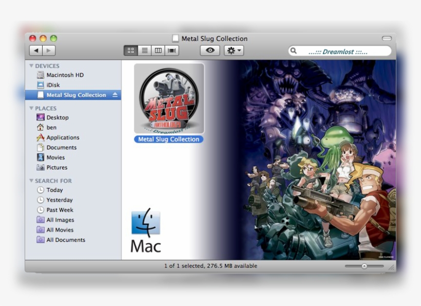This screenshot has width=421, height=306.
Task: Toggle the toolbar with the pill button
Action: [387, 39]
